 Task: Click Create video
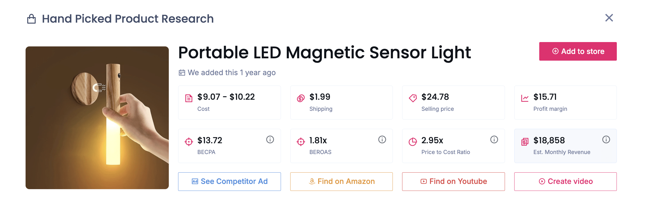(565, 181)
